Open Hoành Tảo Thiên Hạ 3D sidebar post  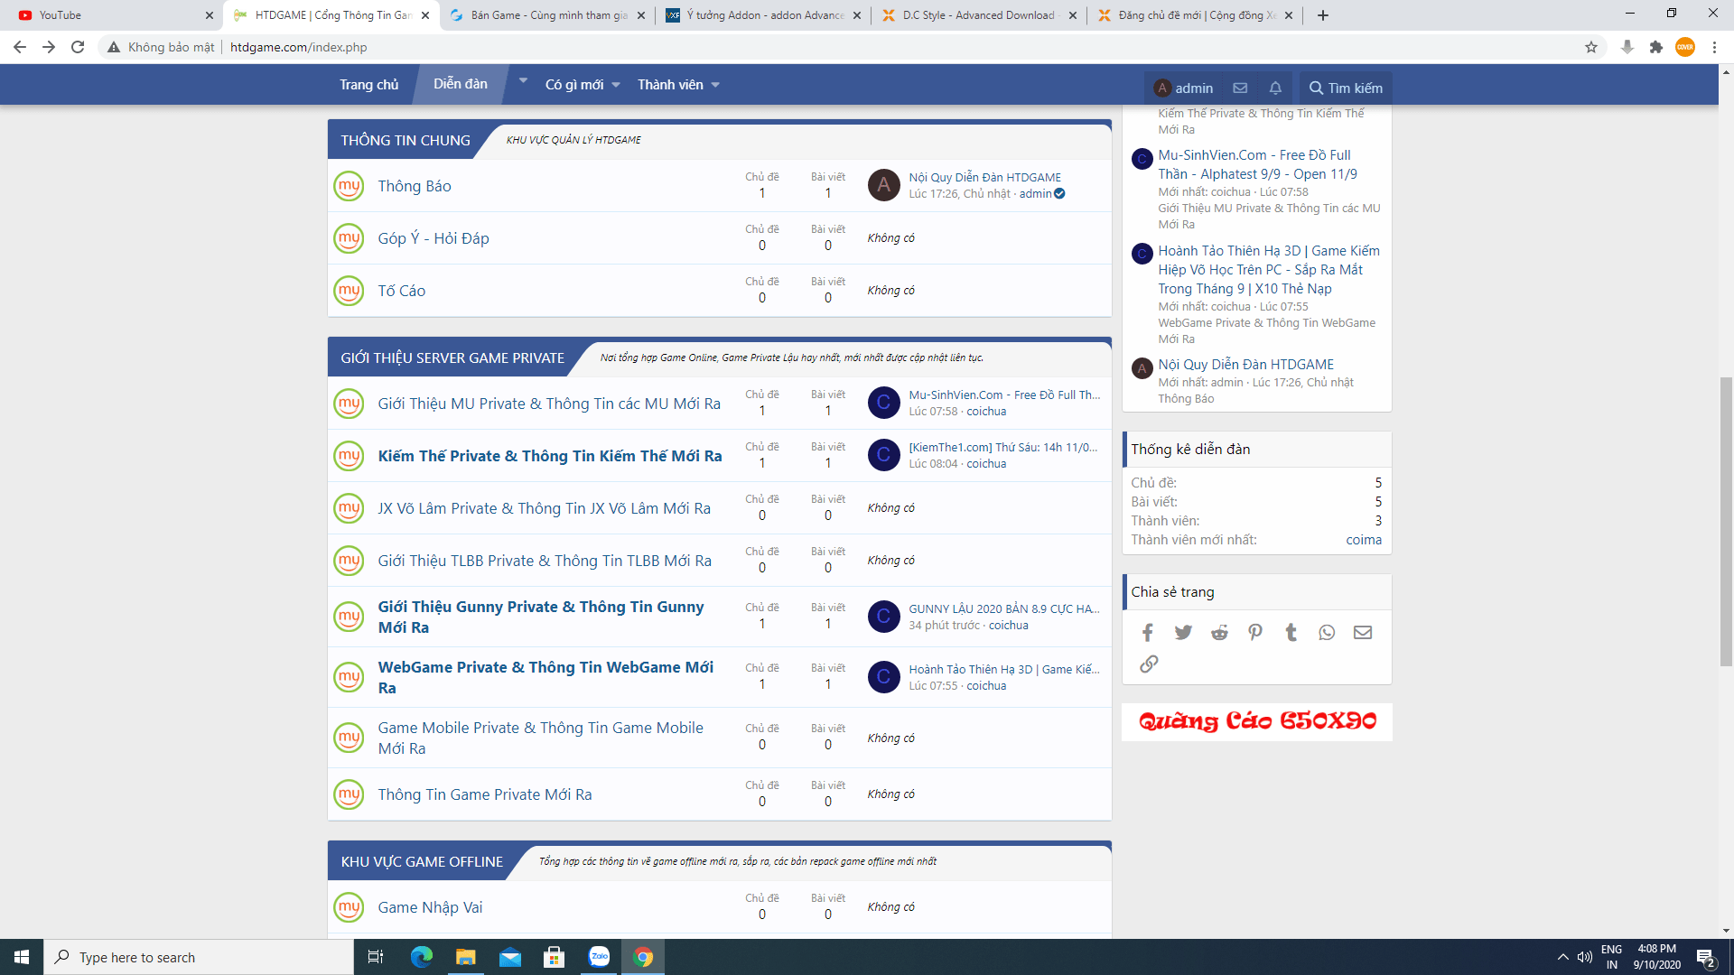1269,270
